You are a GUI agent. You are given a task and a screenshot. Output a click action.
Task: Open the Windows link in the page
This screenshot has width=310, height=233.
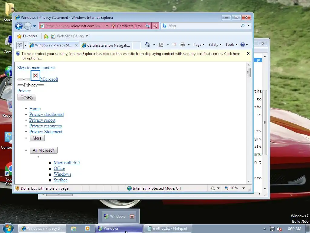[x=62, y=174]
